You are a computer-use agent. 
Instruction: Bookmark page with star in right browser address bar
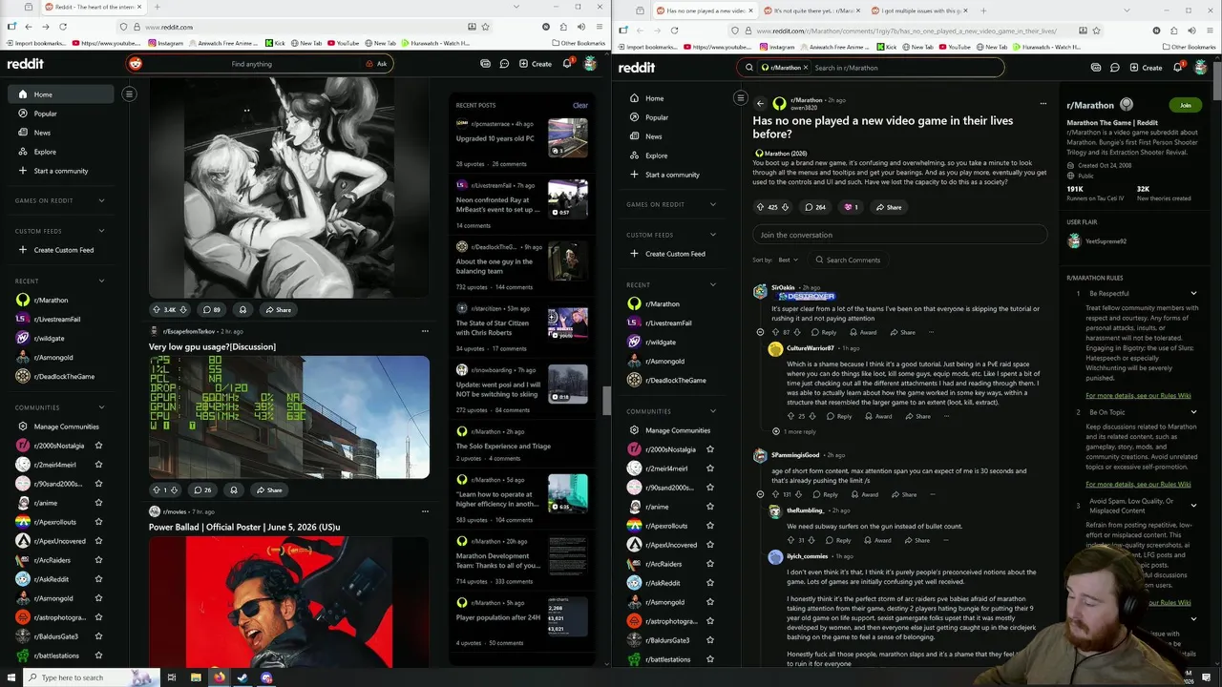tap(1097, 31)
